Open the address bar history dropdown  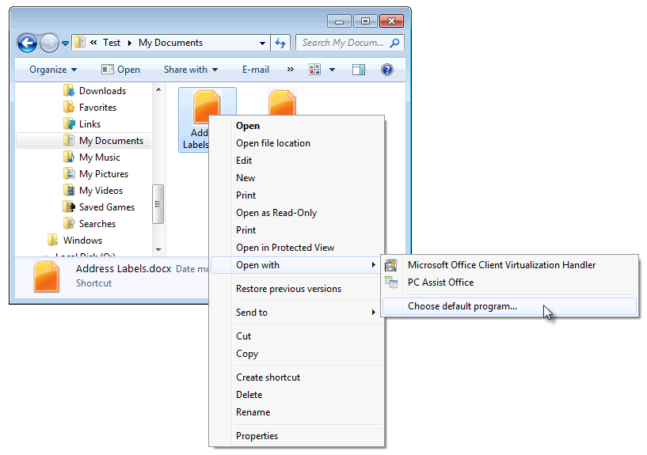[262, 43]
